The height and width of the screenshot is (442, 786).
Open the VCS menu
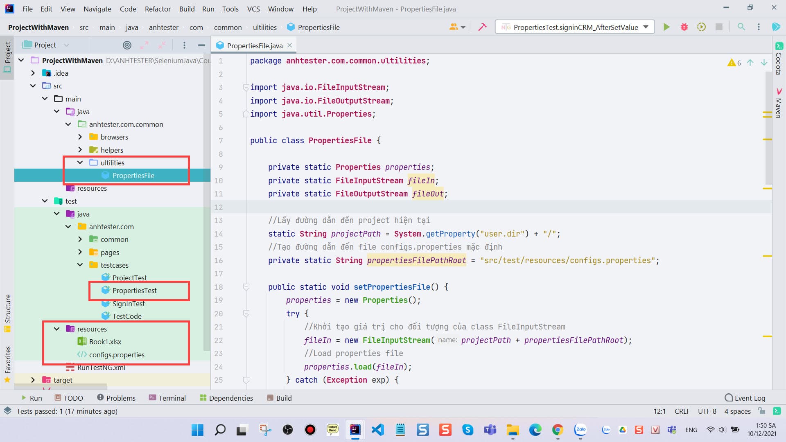tap(253, 9)
